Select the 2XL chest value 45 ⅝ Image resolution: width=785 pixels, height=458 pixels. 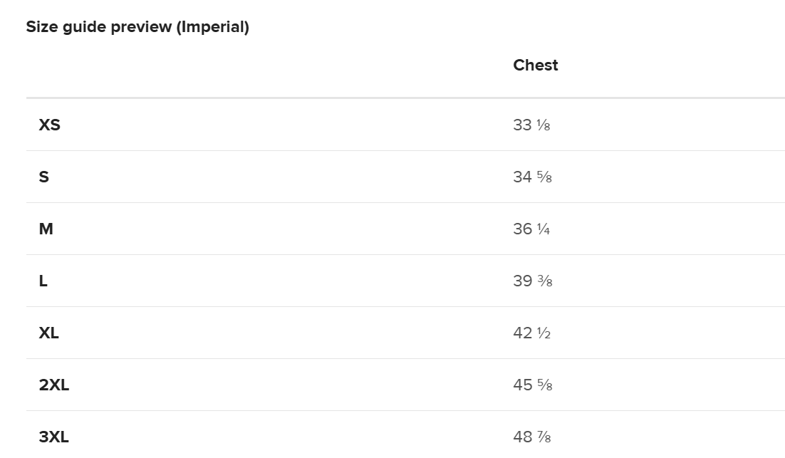(x=532, y=385)
